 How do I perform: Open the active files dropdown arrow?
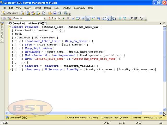coord(160,23)
